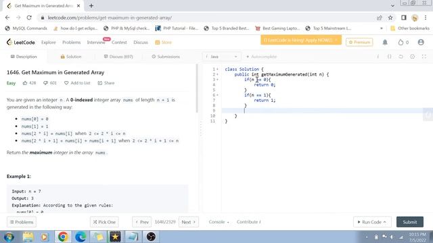433x243 pixels.
Task: Open Chrome from the taskbar
Action: pos(63,237)
